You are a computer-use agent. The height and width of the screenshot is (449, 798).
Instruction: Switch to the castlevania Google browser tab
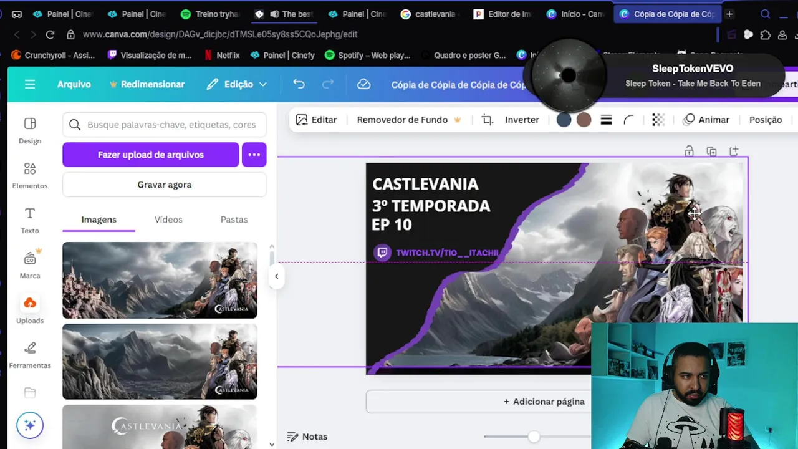(x=430, y=14)
